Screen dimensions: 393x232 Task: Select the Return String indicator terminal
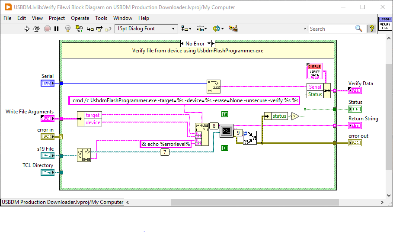coord(355,126)
